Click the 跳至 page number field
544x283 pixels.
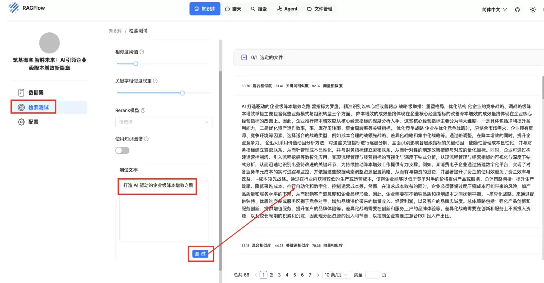372,275
